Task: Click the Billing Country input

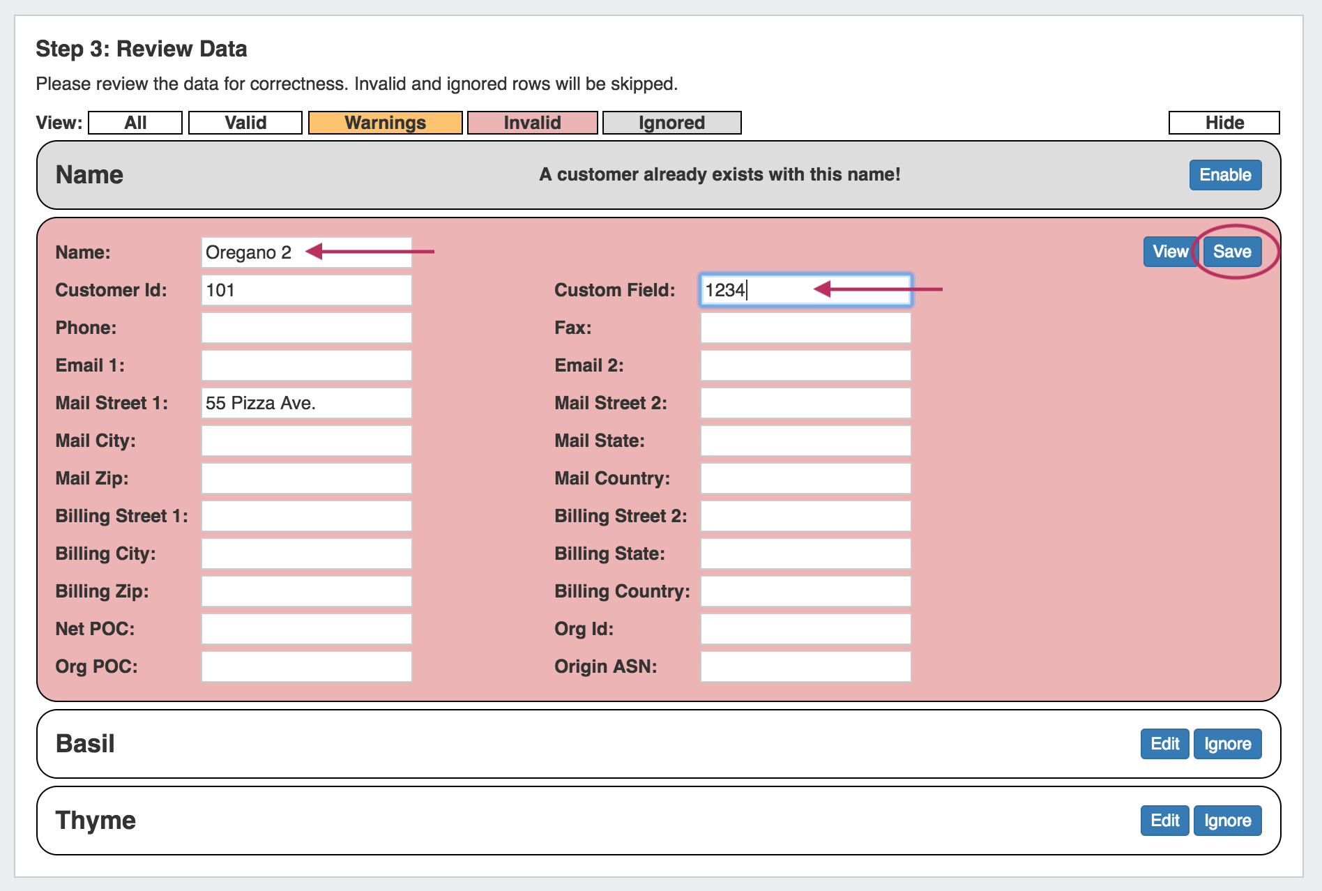Action: coord(805,591)
